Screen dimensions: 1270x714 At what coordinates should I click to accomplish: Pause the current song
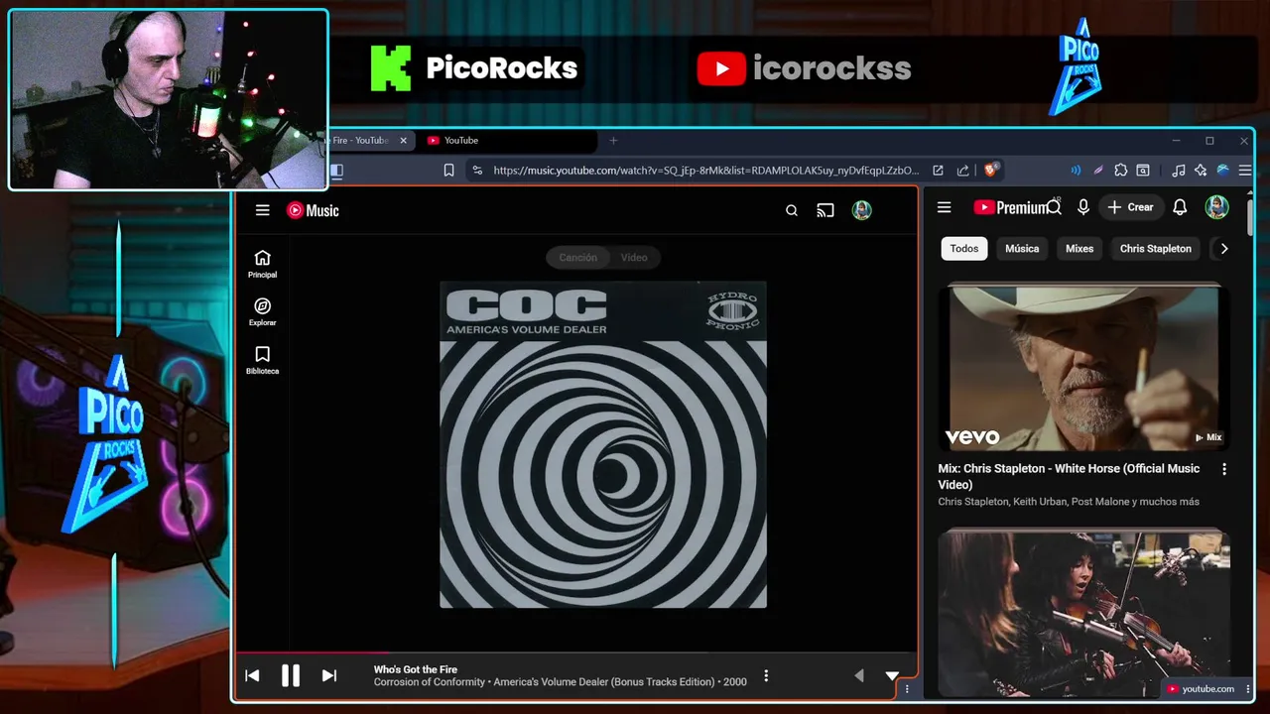click(x=291, y=675)
